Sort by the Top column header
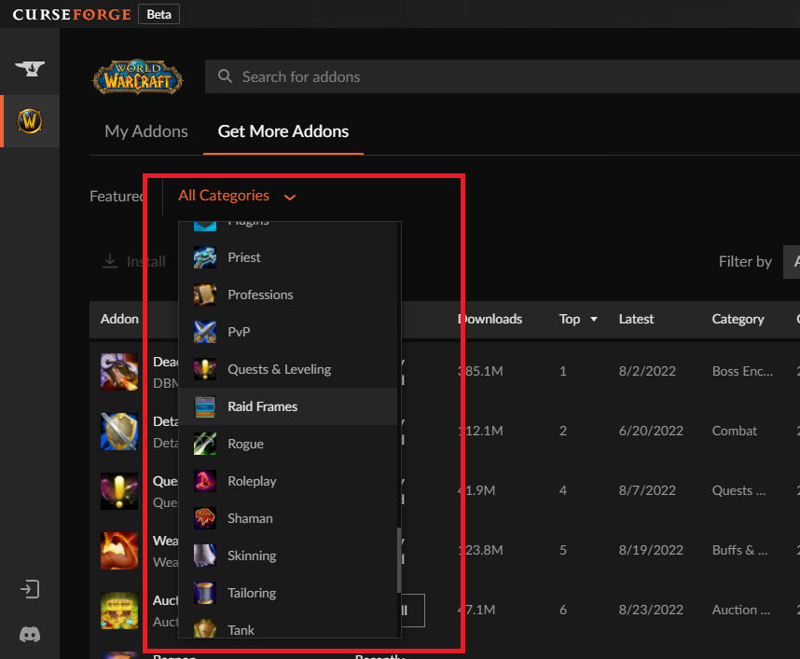Screen dimensions: 800x659 pyautogui.click(x=570, y=320)
